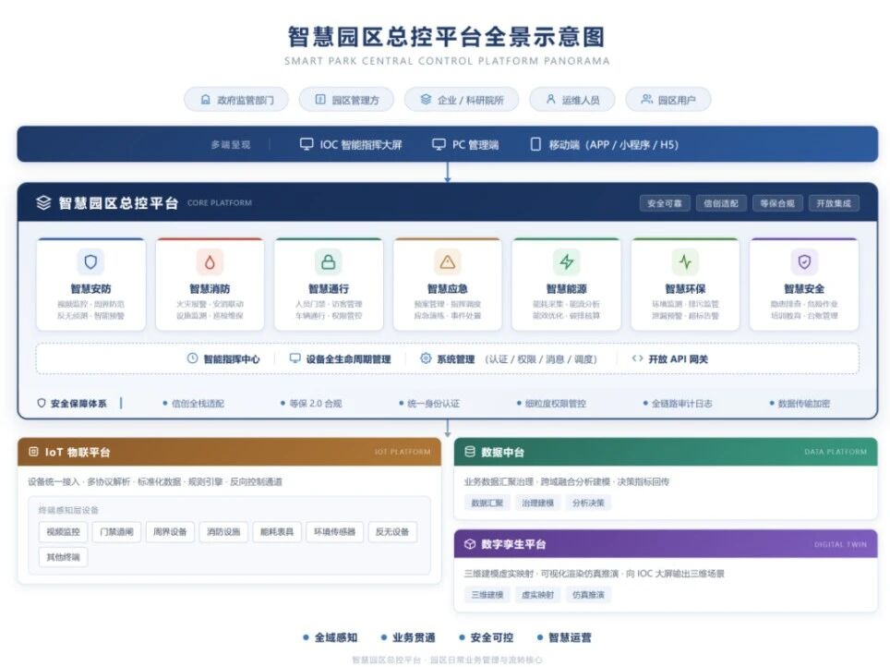Click the clock icon beside 智能指挥中心
This screenshot has width=890, height=667.
click(192, 358)
